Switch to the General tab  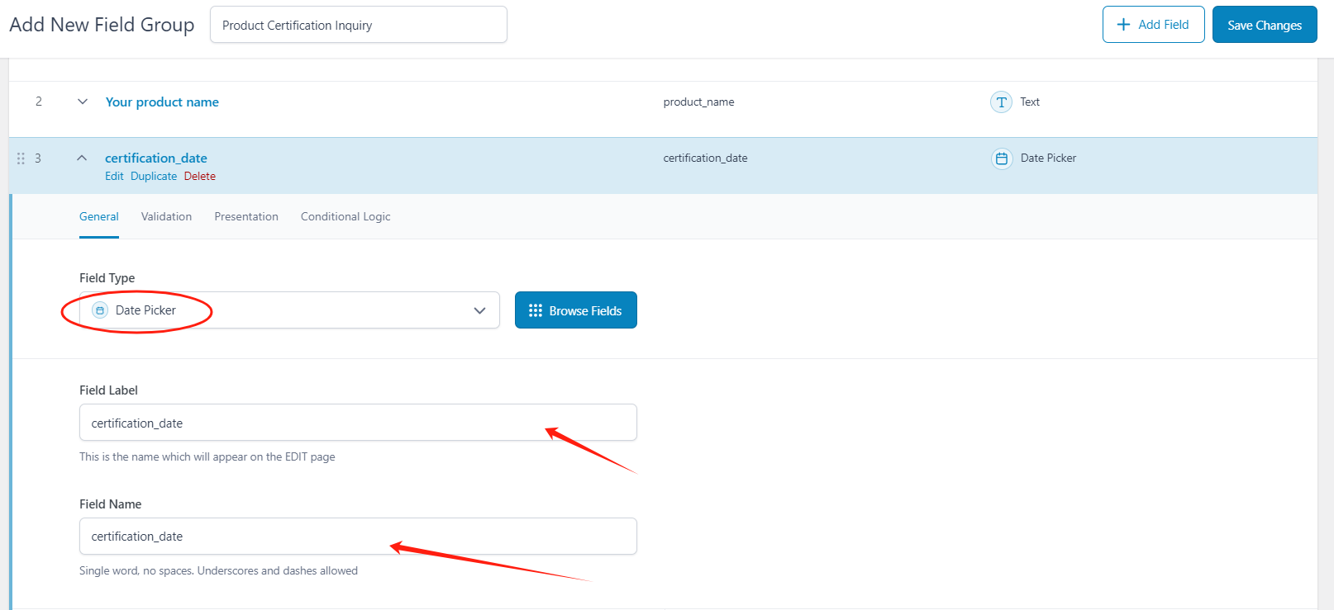click(99, 216)
